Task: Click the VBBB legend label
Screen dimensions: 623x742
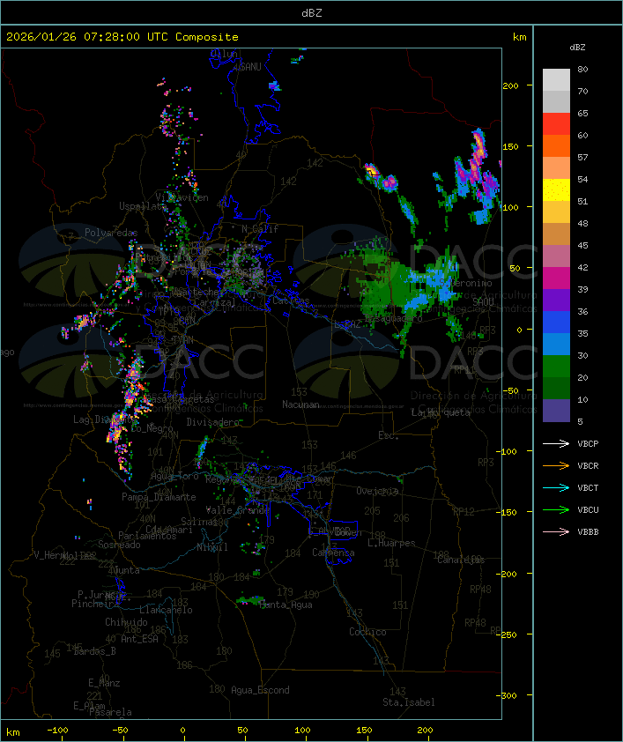Action: [588, 532]
